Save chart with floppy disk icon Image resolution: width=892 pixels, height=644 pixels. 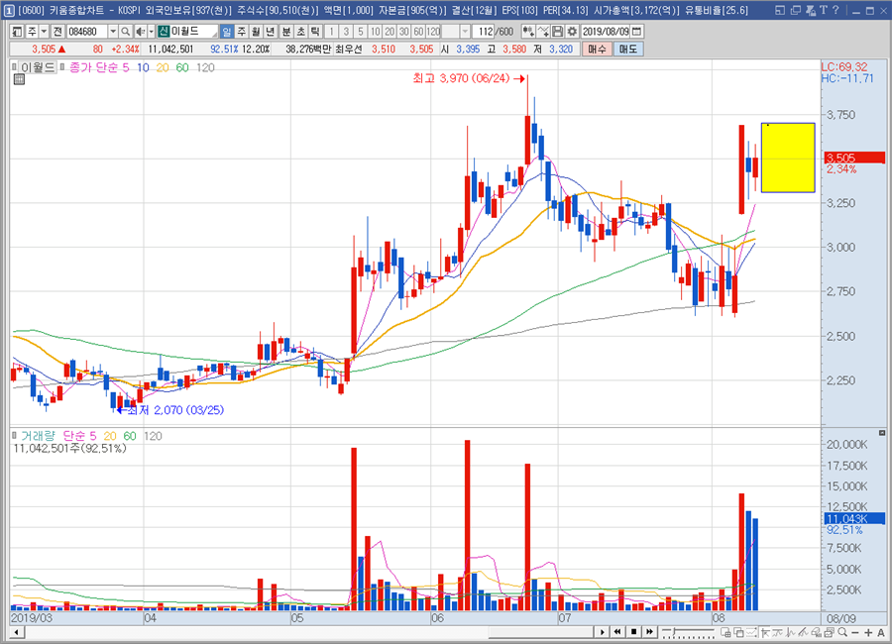pyautogui.click(x=558, y=32)
